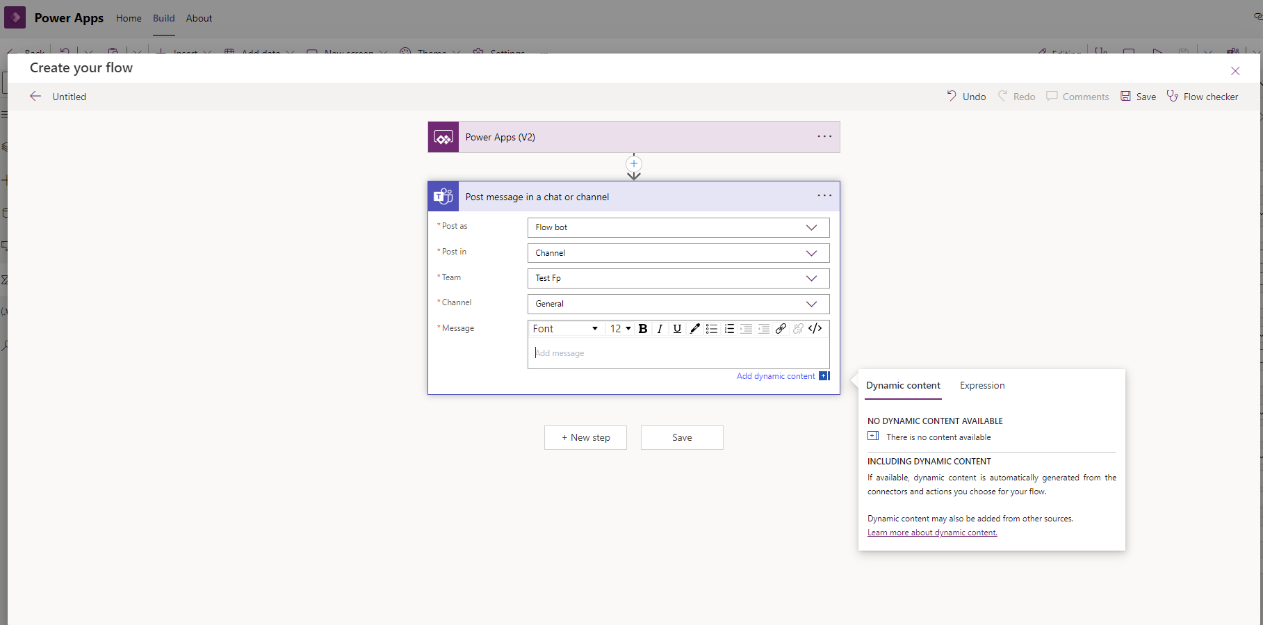
Task: Open the Font family dropdown
Action: coord(565,329)
